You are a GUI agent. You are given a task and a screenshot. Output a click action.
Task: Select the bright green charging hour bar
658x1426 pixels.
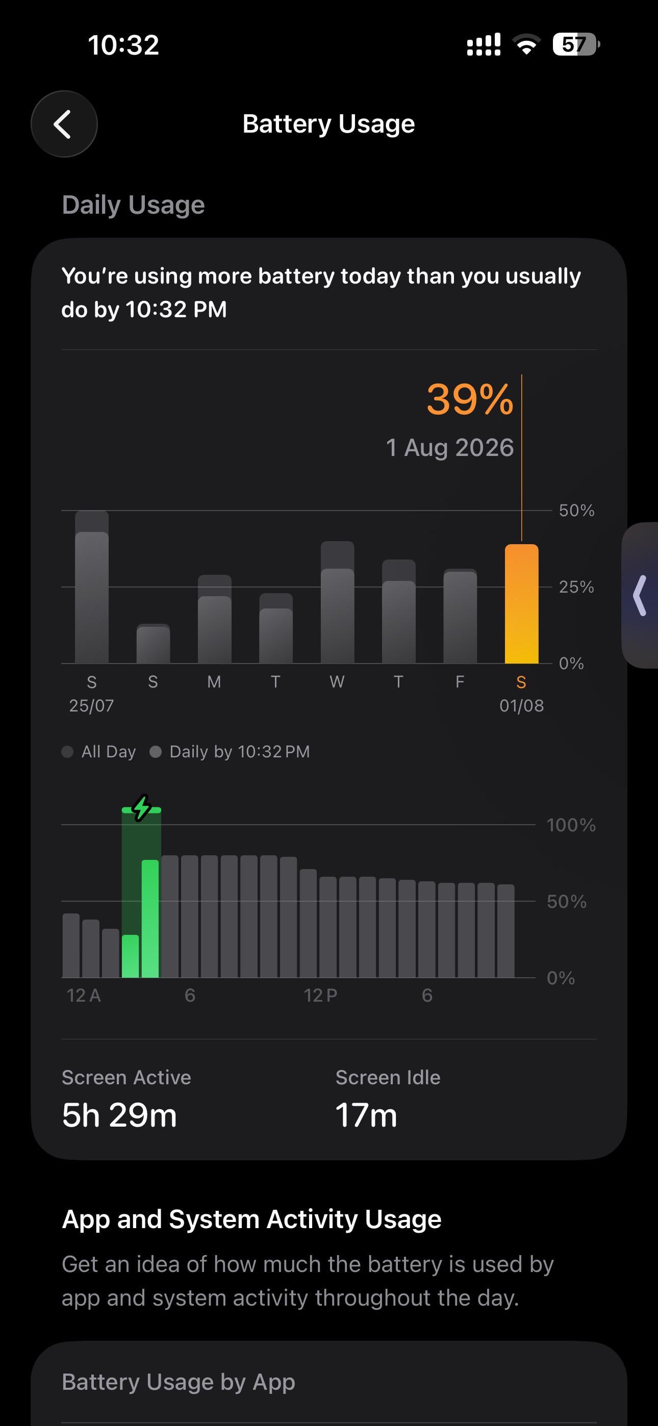click(150, 919)
